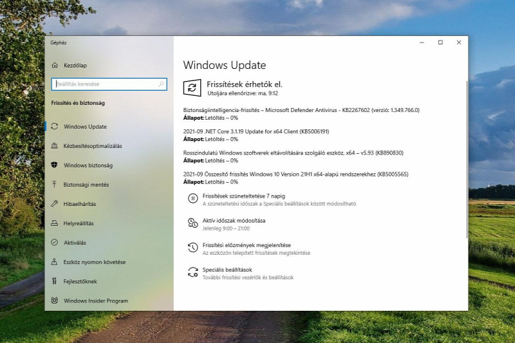Click the Jelenleg 9:00 – 21:00 text
515x343 pixels.
coord(226,228)
